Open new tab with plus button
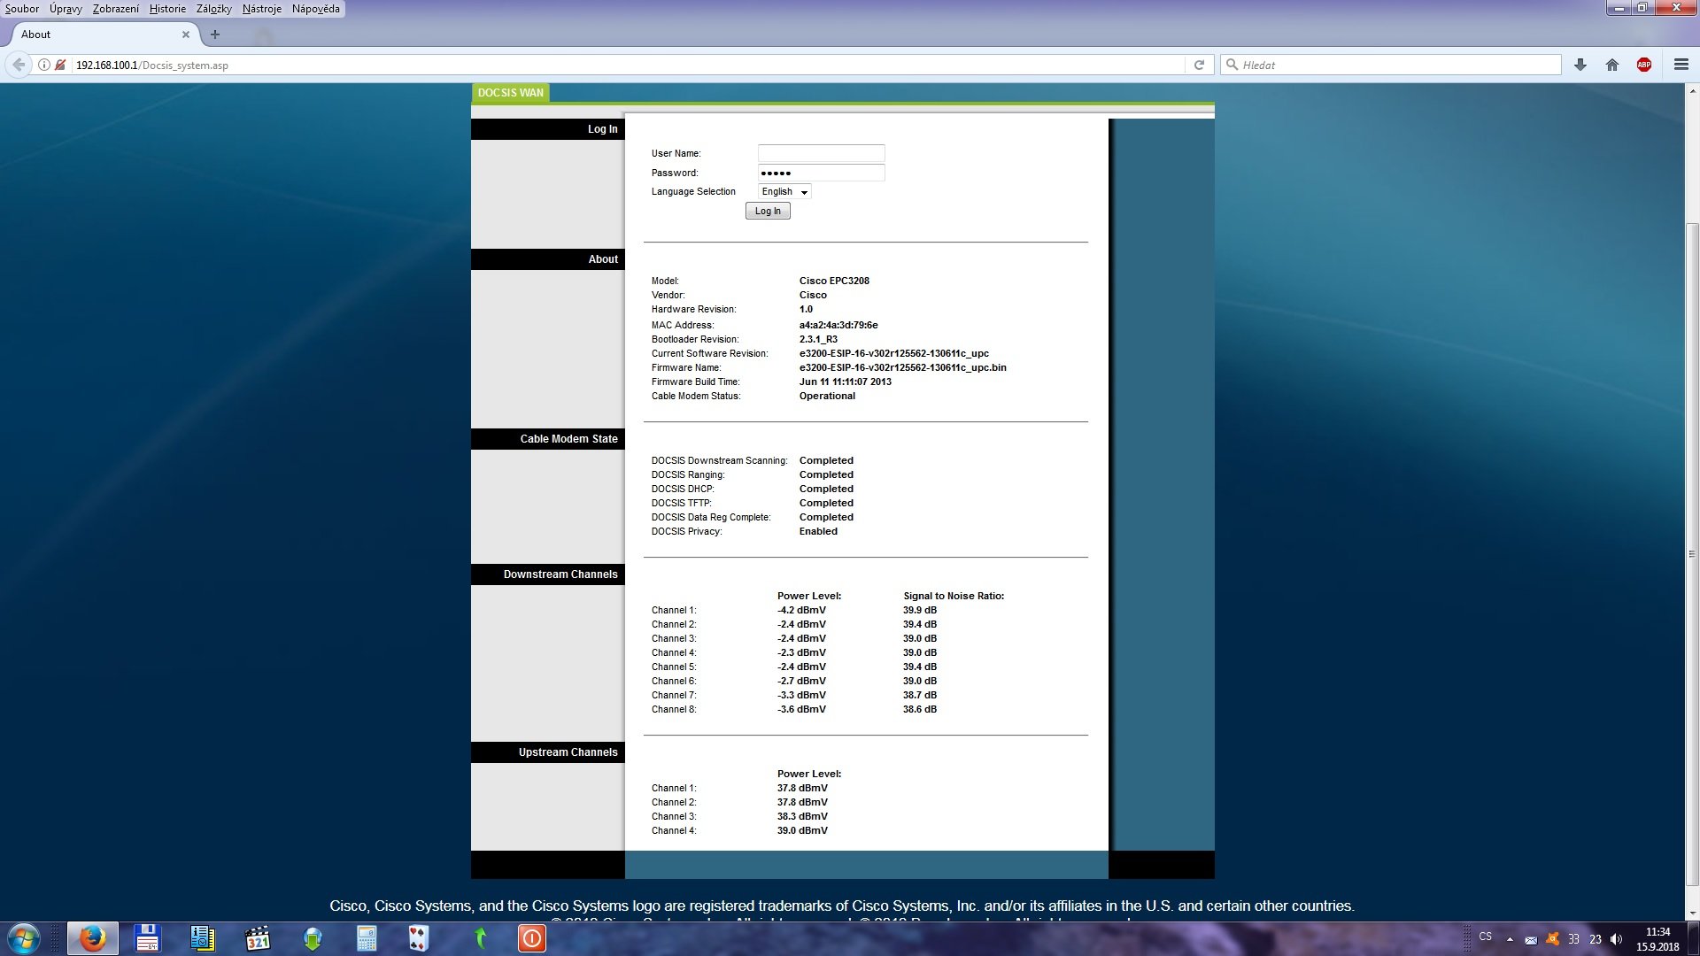 [x=214, y=35]
